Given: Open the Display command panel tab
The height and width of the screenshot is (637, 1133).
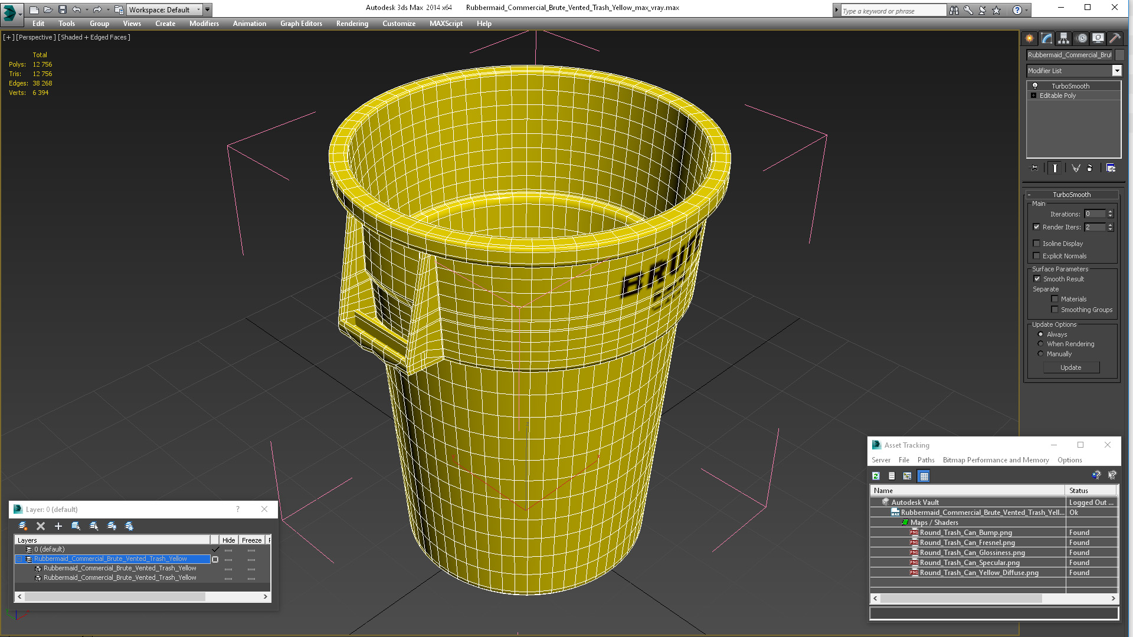Looking at the screenshot, I should click(1098, 38).
